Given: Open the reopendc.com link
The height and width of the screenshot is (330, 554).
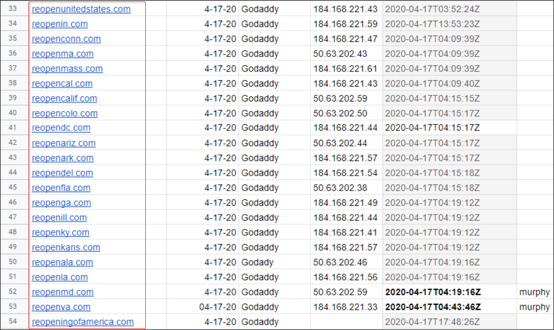Looking at the screenshot, I should click(x=61, y=128).
